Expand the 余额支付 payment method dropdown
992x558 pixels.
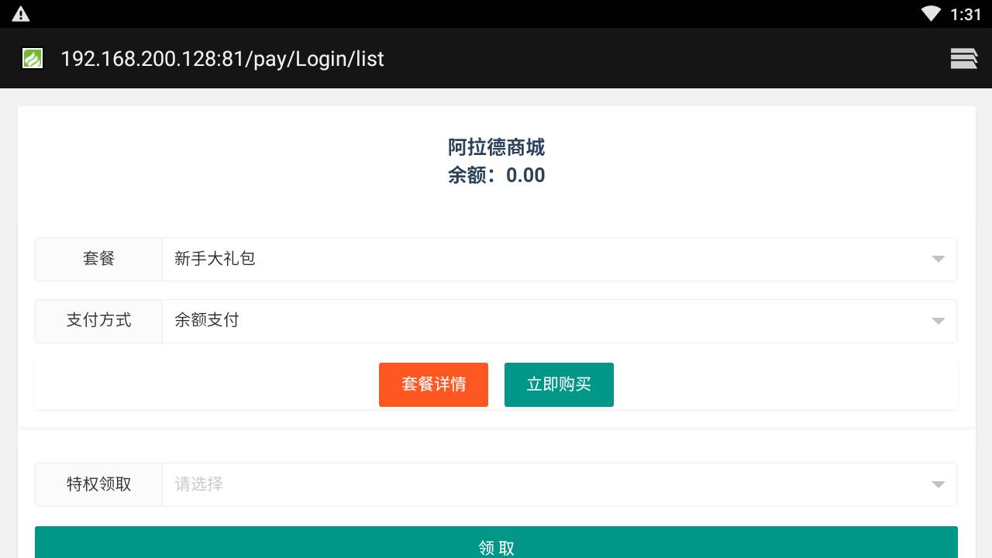pos(542,321)
